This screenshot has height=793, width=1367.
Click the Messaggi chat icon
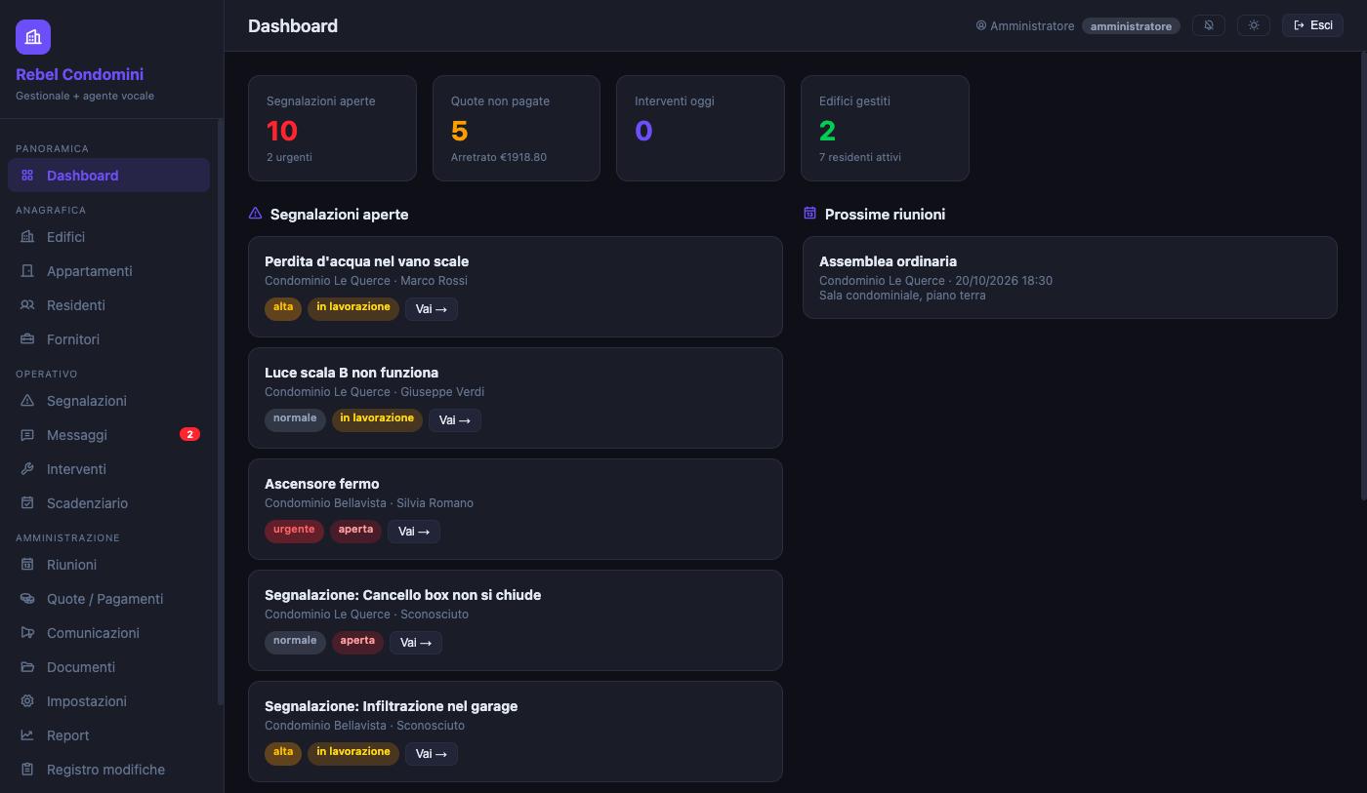pos(27,435)
